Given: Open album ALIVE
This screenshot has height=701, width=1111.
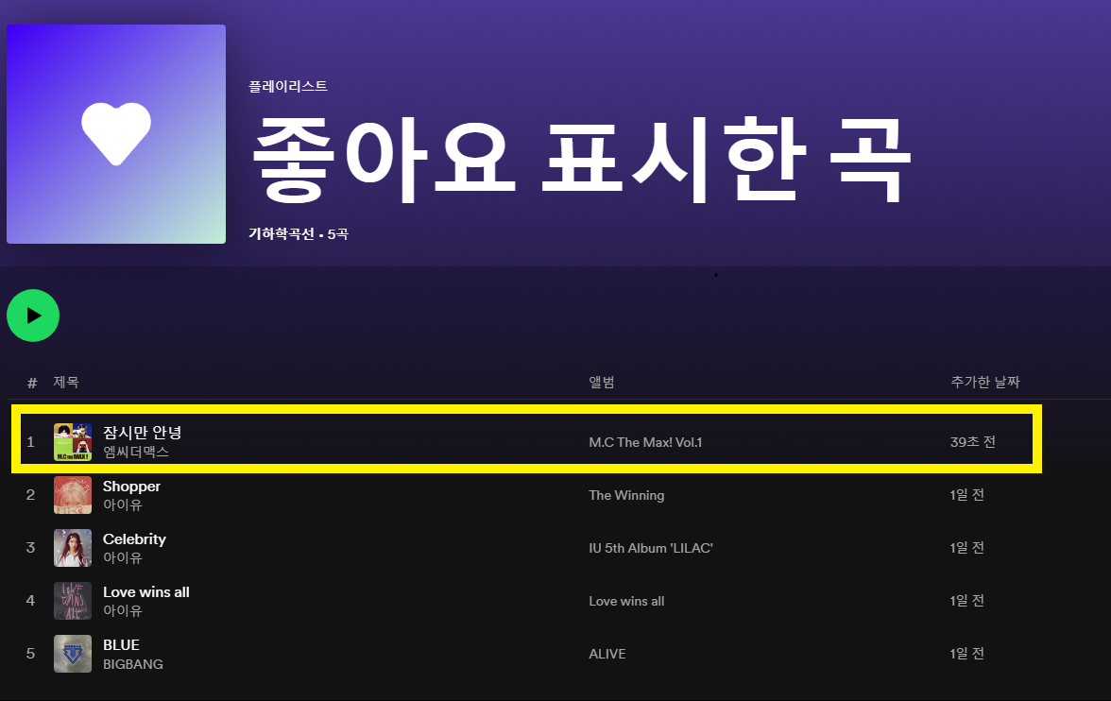Looking at the screenshot, I should [x=607, y=654].
